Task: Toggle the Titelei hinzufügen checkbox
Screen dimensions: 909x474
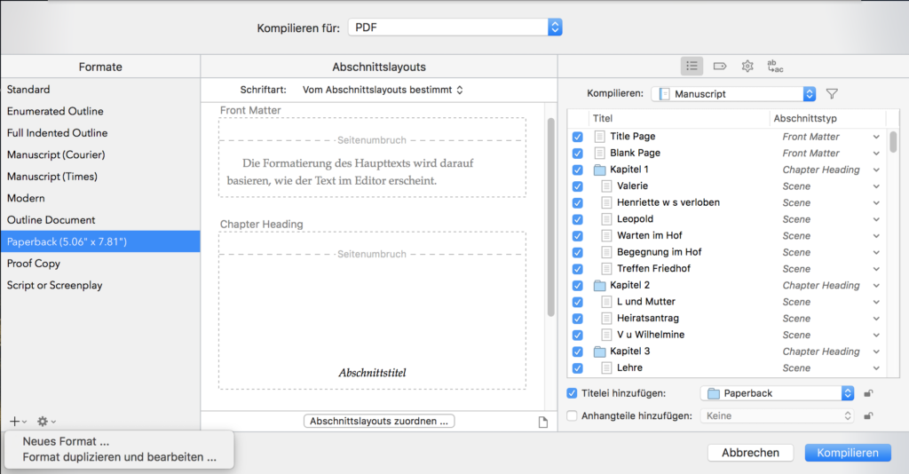Action: tap(573, 392)
